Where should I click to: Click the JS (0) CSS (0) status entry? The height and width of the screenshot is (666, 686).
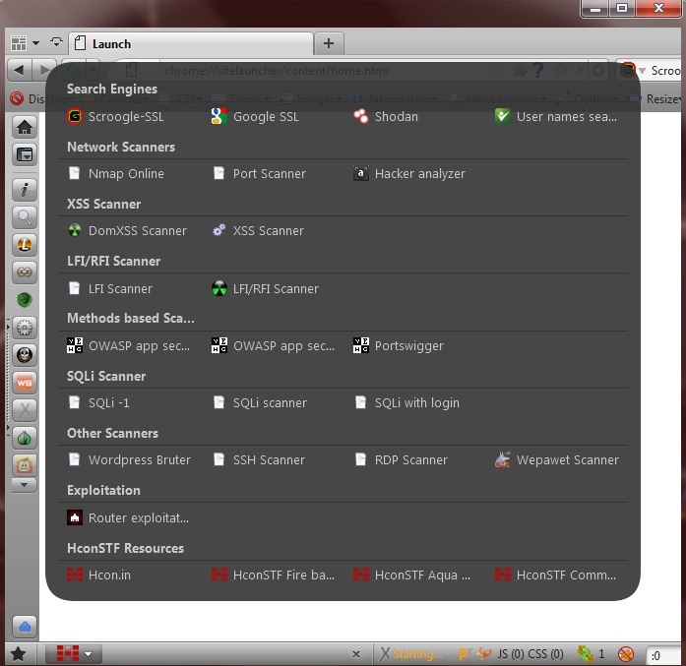tap(530, 654)
